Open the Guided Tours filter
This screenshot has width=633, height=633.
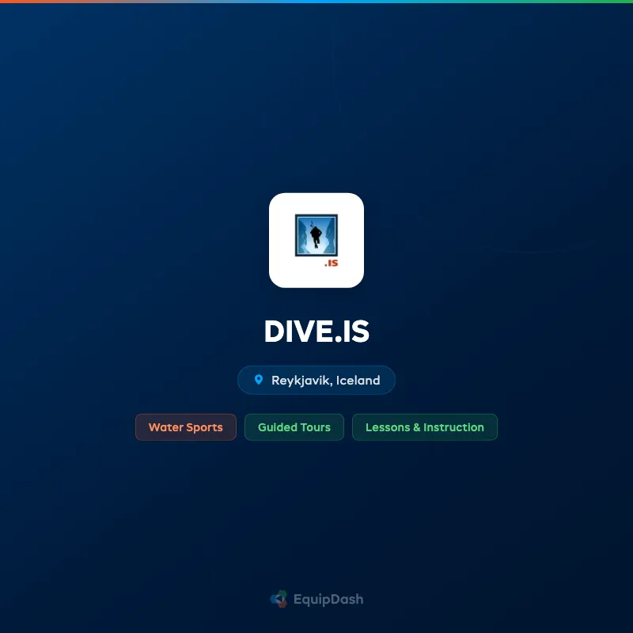point(294,427)
